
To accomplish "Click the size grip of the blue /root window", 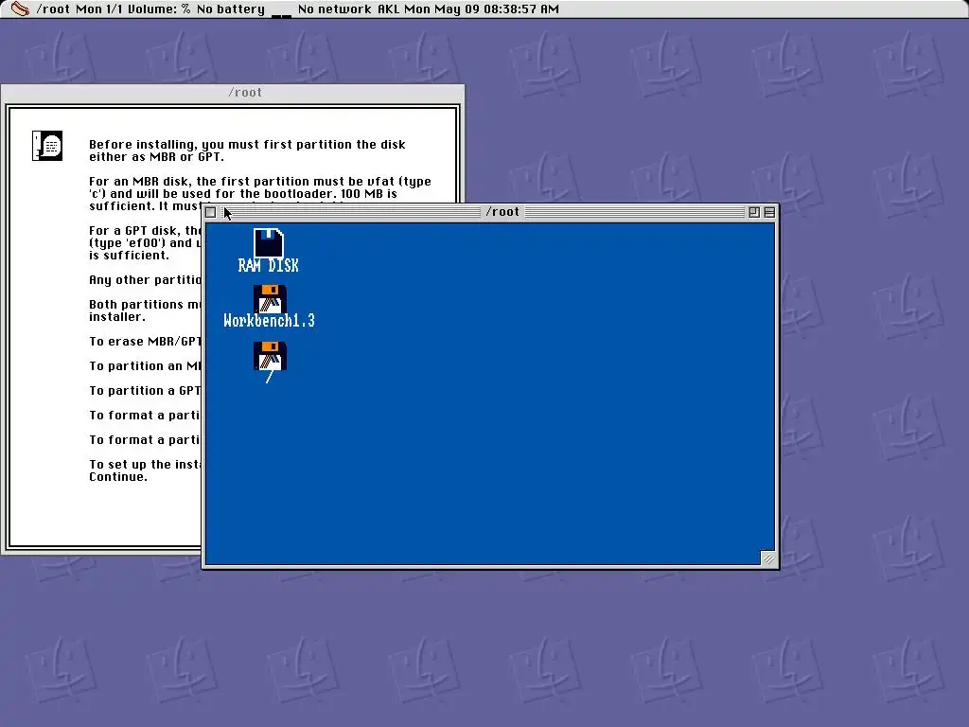I will (767, 559).
